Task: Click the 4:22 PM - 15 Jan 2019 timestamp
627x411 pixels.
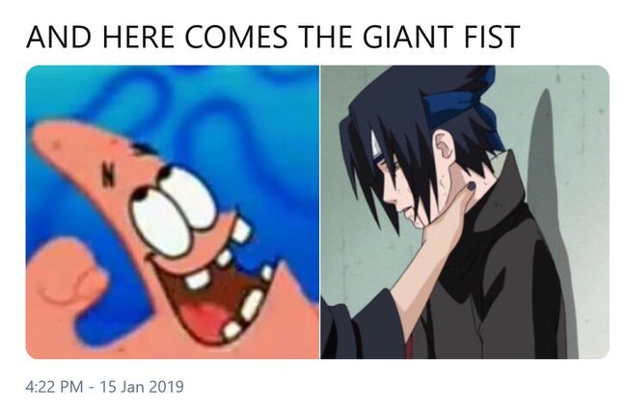Action: point(104,387)
